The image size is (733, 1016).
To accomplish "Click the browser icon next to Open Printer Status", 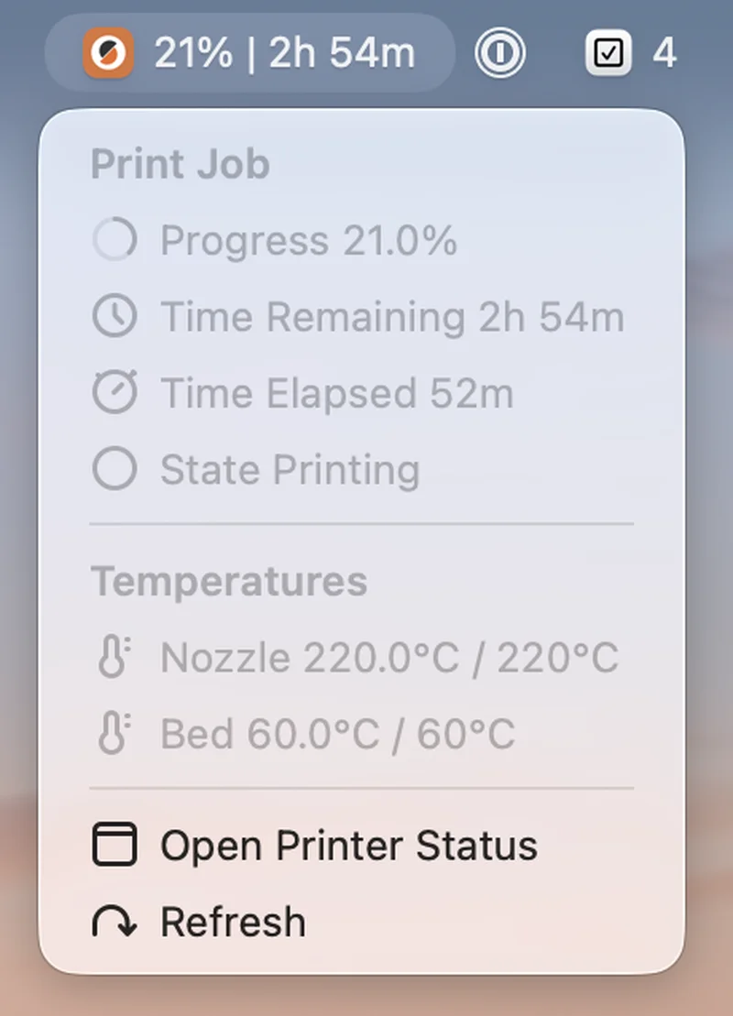I will tap(115, 845).
